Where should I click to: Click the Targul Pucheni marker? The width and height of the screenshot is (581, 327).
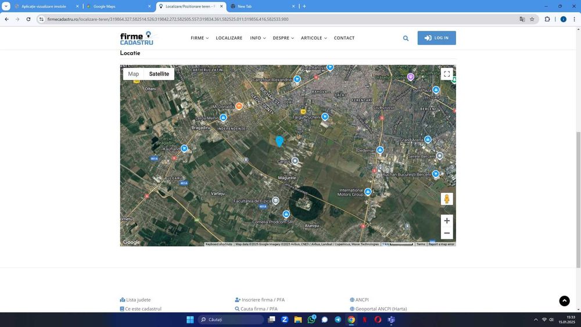tap(325, 117)
